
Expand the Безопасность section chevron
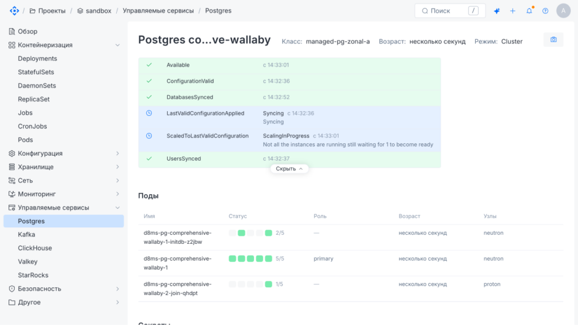tap(117, 289)
